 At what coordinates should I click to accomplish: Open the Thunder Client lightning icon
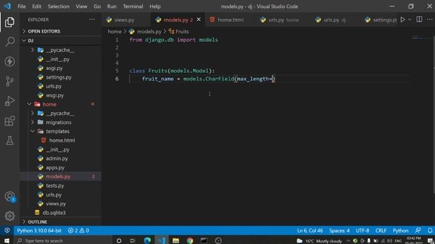pyautogui.click(x=10, y=62)
